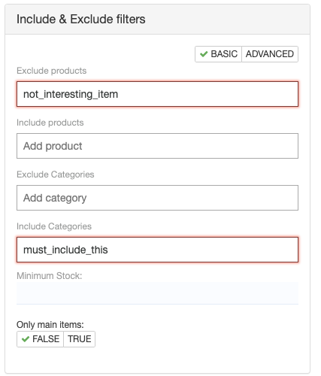Set Only main items to FALSE
The image size is (321, 376).
[40, 339]
